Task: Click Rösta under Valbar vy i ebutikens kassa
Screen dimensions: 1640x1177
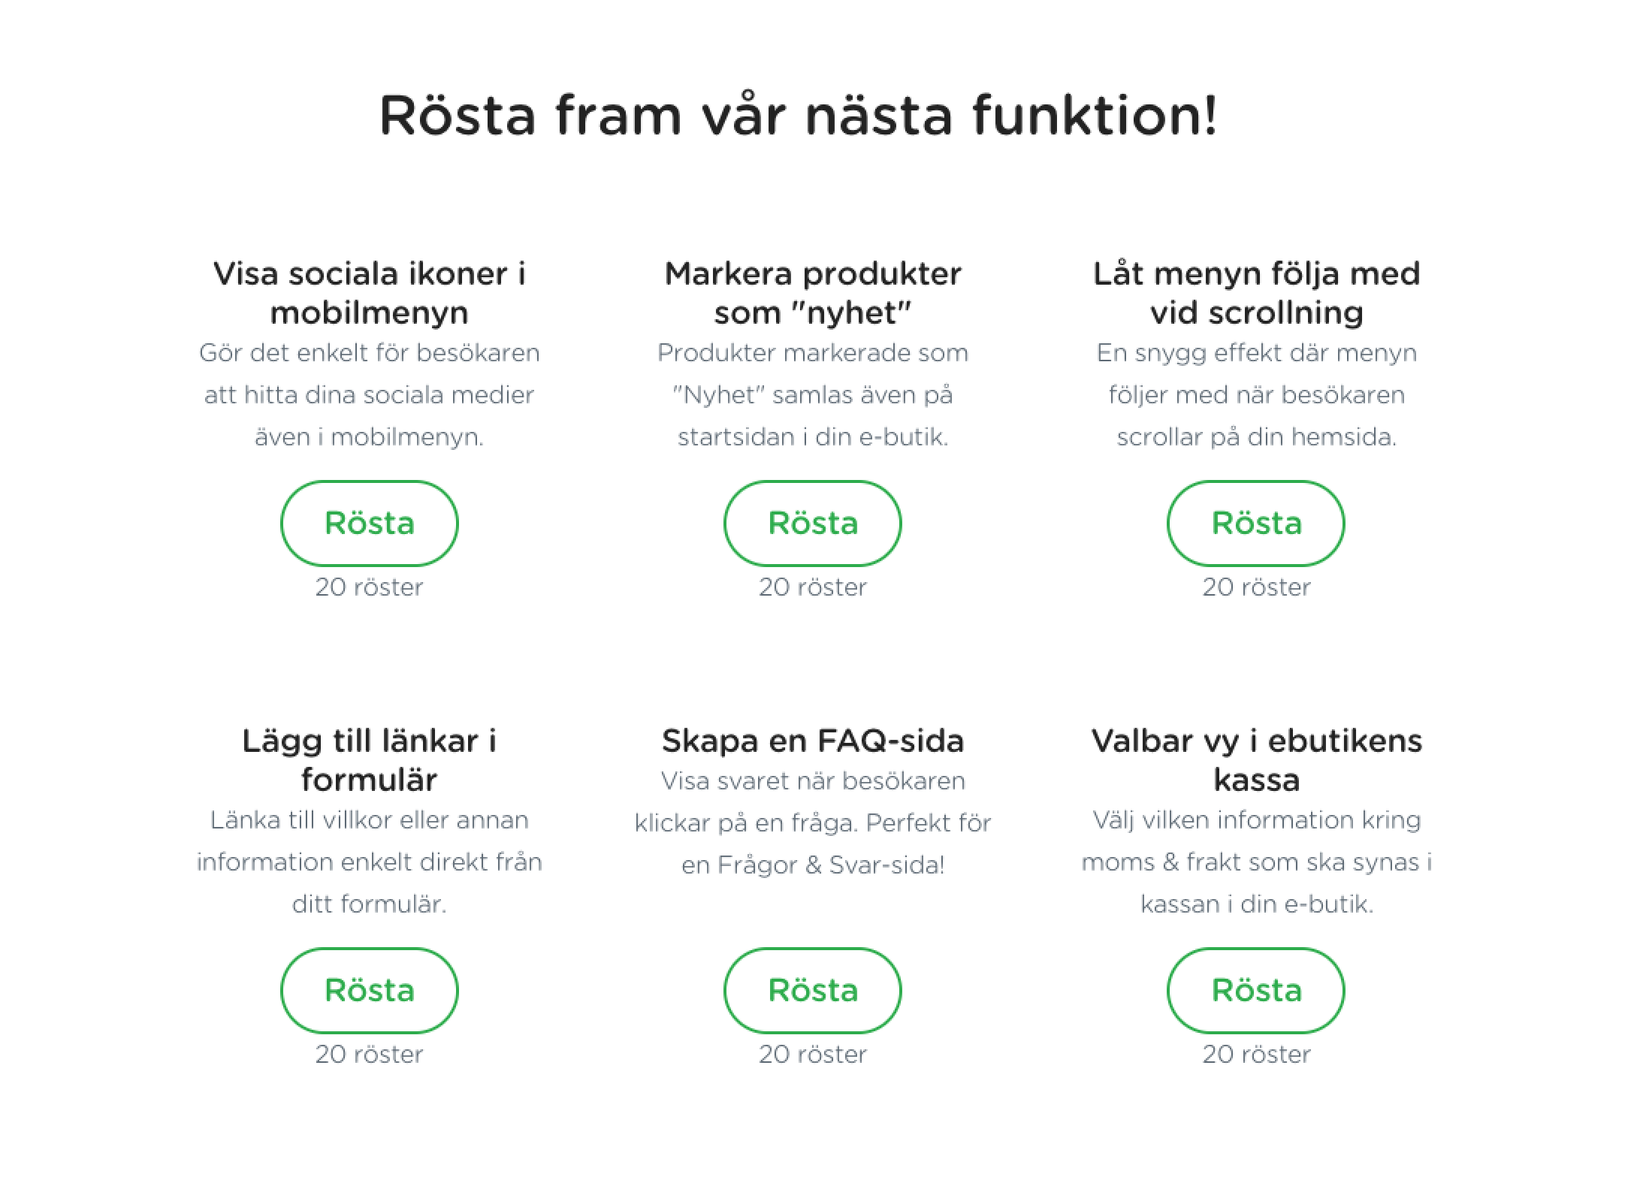Action: (x=1255, y=990)
